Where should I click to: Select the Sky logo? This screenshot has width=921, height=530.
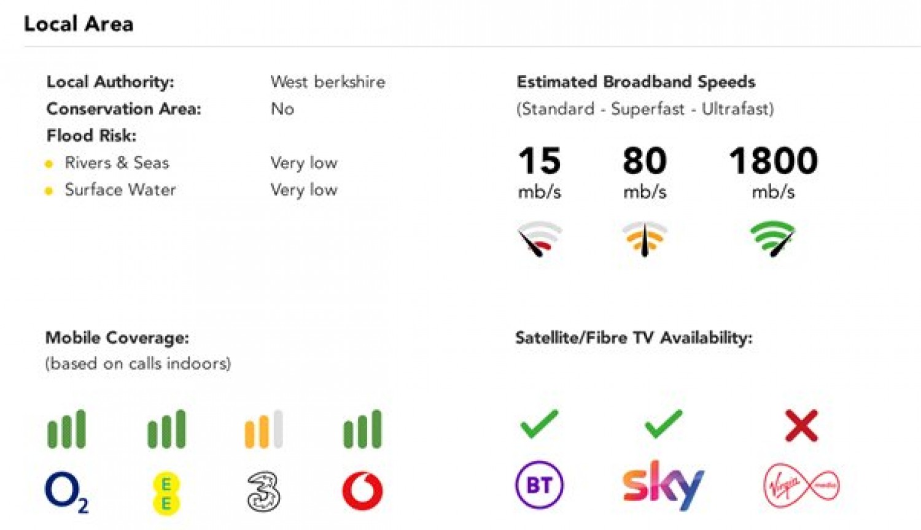pos(663,485)
